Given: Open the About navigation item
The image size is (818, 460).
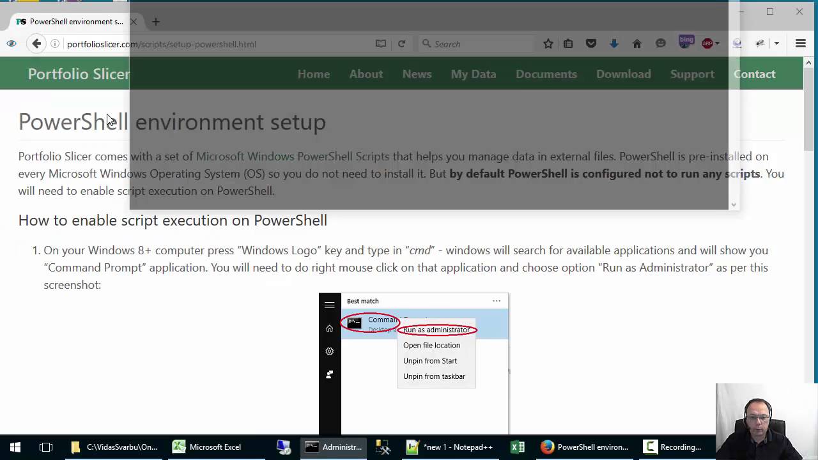Looking at the screenshot, I should pyautogui.click(x=366, y=74).
